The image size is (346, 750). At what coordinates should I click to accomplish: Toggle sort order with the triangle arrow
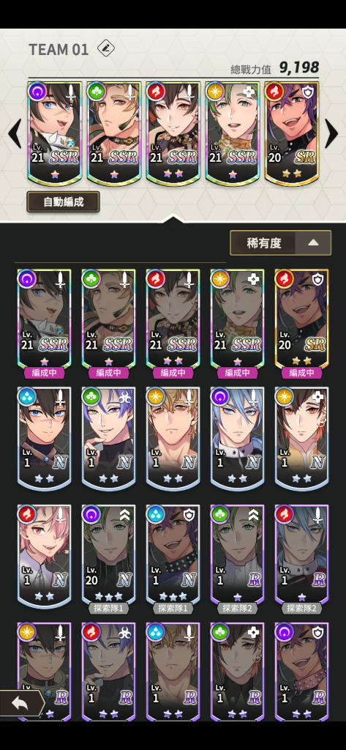coord(313,243)
